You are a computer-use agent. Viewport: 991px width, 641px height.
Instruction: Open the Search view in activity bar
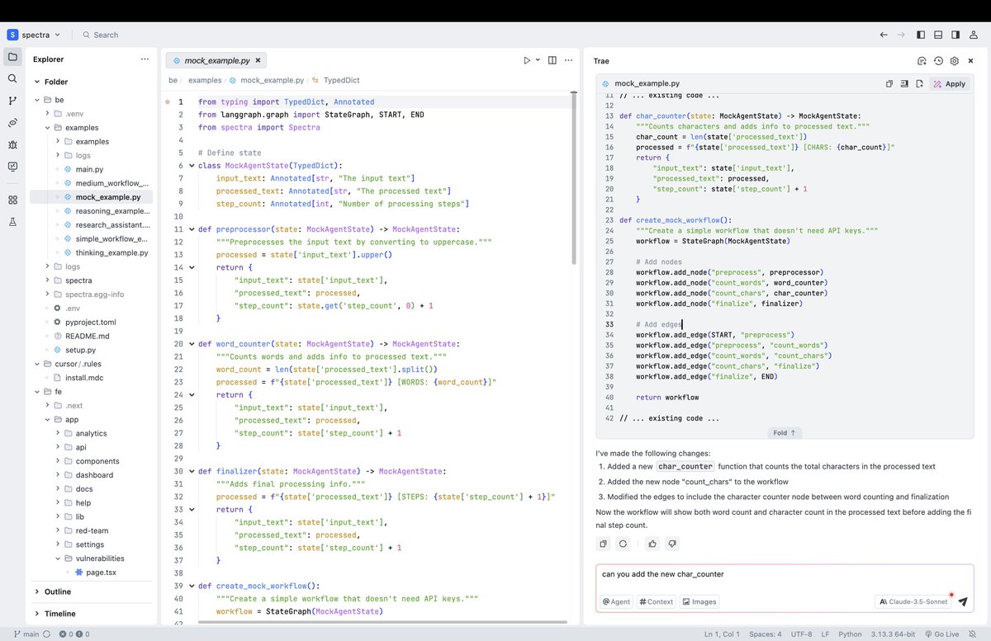point(12,78)
